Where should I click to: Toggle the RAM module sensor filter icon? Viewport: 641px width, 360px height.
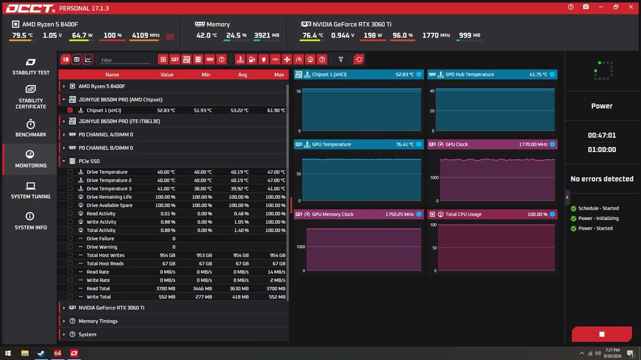point(210,59)
